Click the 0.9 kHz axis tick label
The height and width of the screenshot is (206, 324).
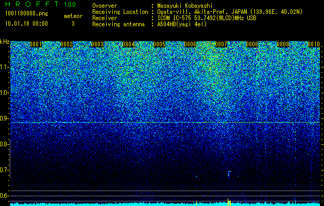(x=4, y=118)
